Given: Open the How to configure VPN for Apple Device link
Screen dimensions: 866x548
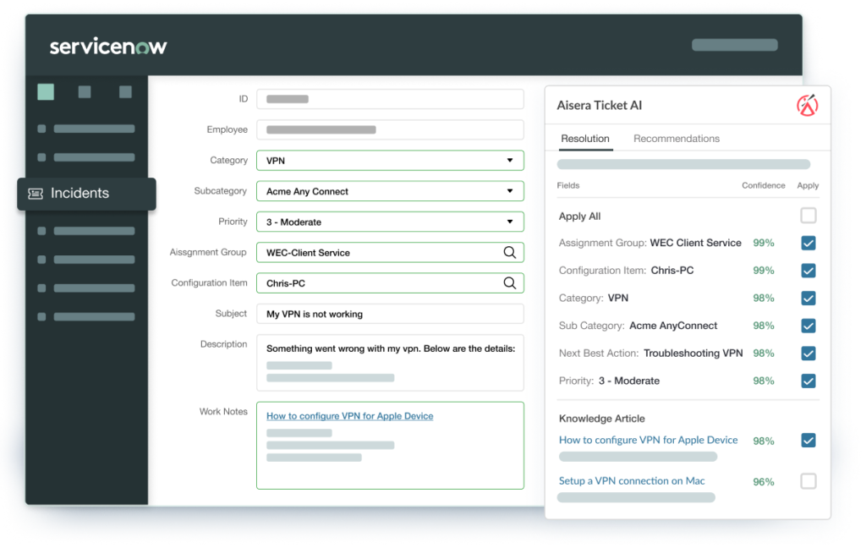Looking at the screenshot, I should 349,415.
